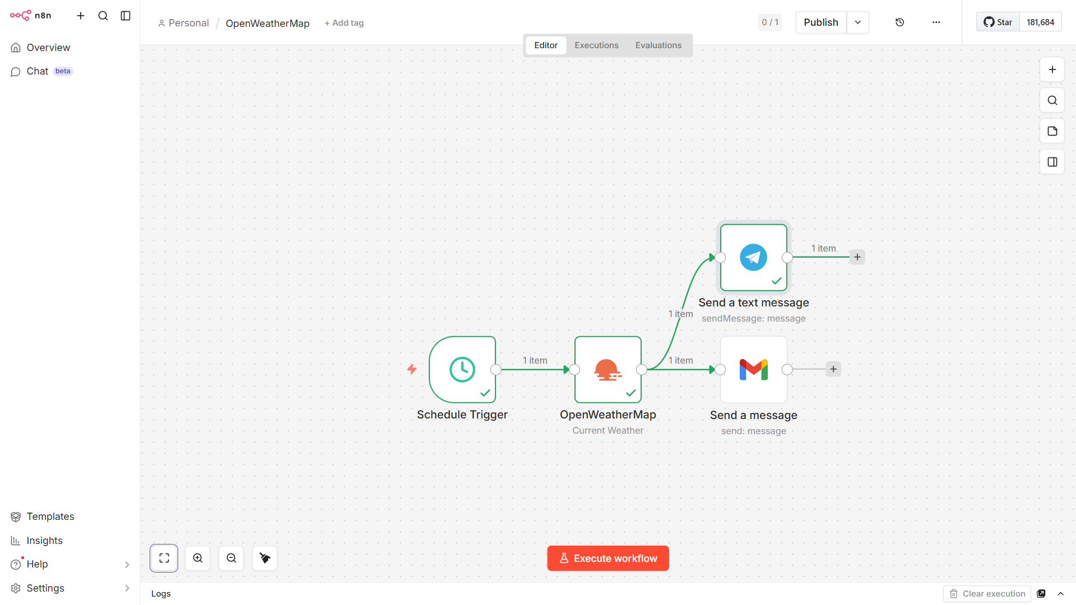The image size is (1076, 605).
Task: Add a sticky note to canvas
Action: coord(1052,131)
